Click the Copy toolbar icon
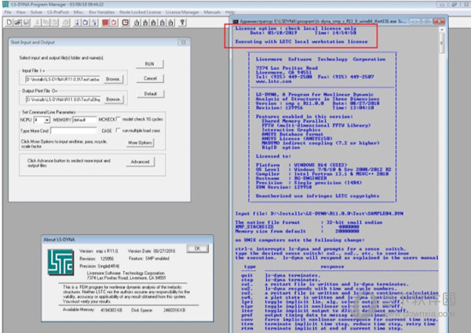The width and height of the screenshot is (471, 333). (x=46, y=23)
